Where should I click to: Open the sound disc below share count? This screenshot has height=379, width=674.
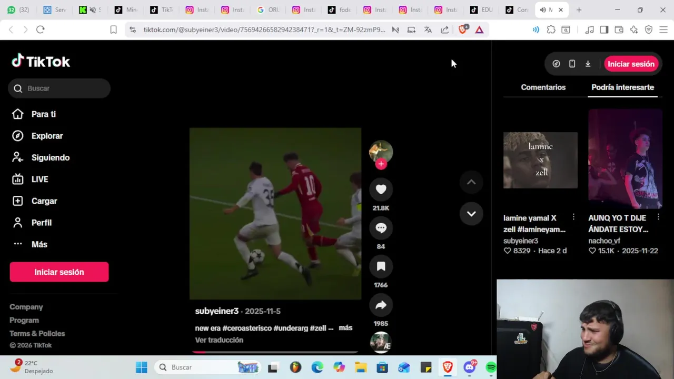point(380,342)
